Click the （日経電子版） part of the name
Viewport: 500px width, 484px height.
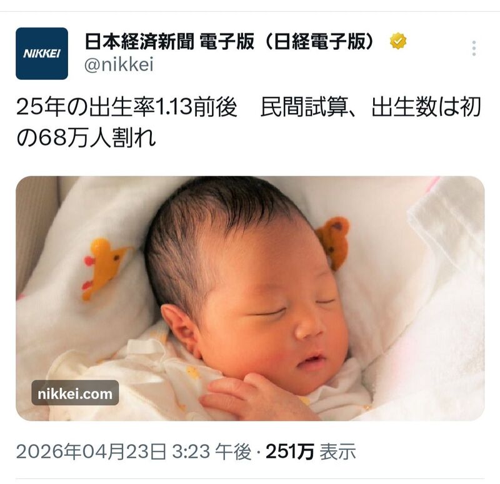tap(320, 41)
